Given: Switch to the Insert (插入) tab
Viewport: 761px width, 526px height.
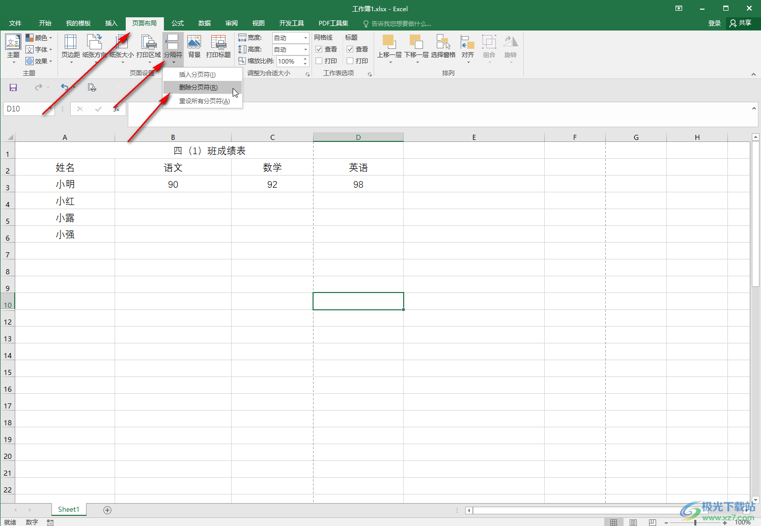Looking at the screenshot, I should pos(111,23).
